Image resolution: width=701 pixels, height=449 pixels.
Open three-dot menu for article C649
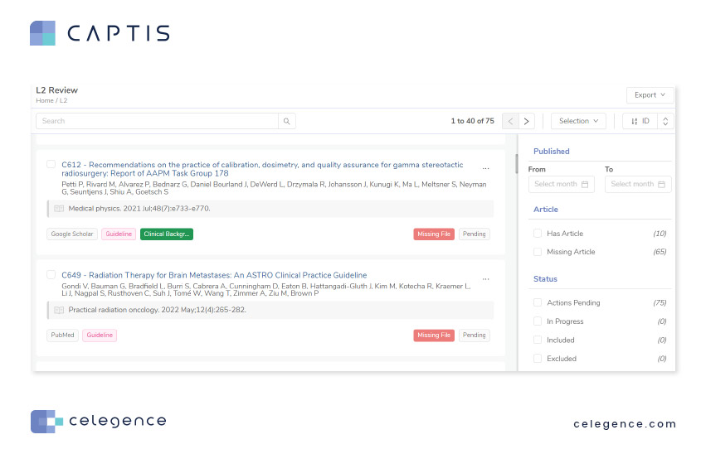[x=486, y=278]
